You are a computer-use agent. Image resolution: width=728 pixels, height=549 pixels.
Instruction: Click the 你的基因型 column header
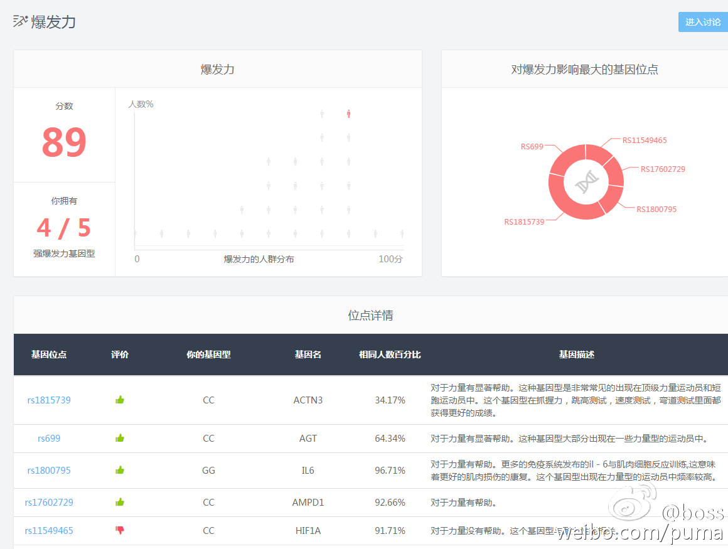208,354
